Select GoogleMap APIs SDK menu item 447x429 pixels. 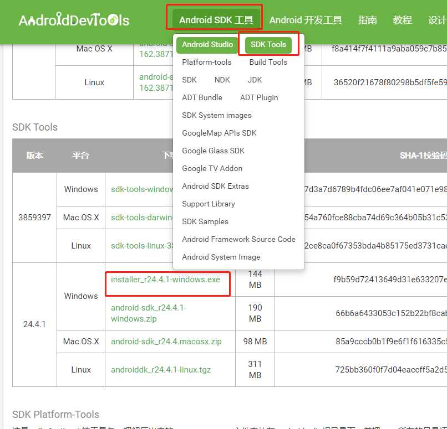coord(219,133)
